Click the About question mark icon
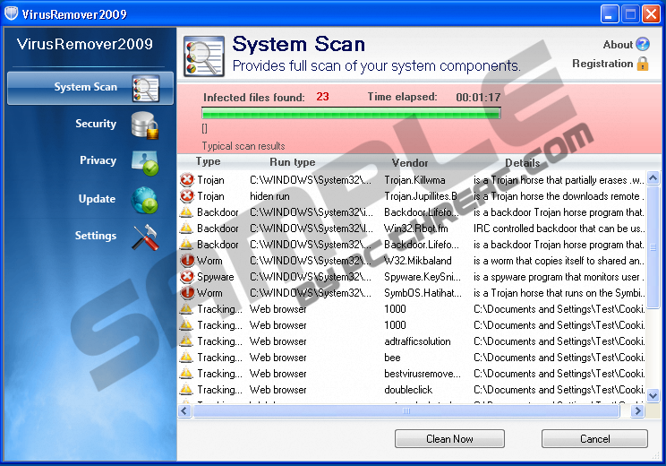This screenshot has width=666, height=466. pos(642,44)
